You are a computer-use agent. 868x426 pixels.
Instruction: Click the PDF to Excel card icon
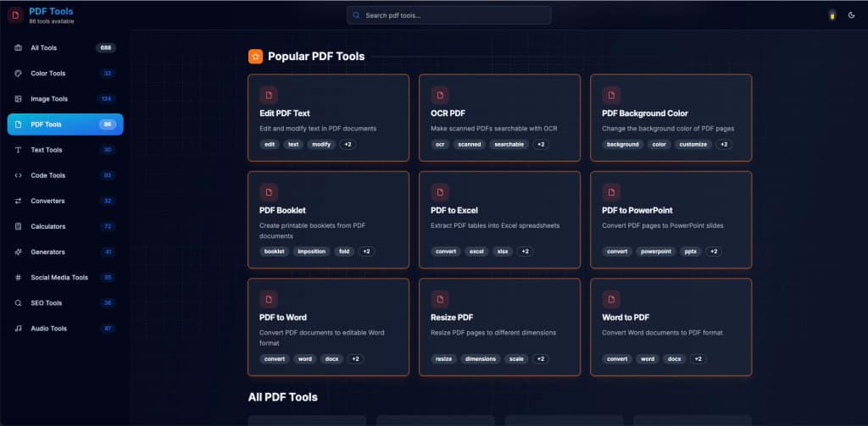pos(440,192)
